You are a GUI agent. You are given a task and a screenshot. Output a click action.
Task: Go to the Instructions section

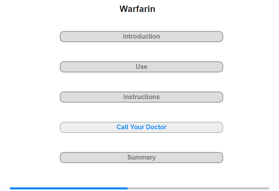click(x=141, y=97)
